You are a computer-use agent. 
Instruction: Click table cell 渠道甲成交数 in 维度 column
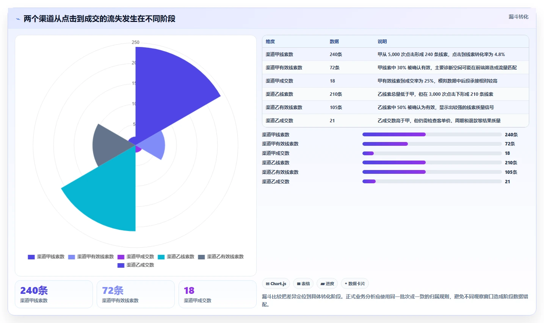(x=279, y=81)
